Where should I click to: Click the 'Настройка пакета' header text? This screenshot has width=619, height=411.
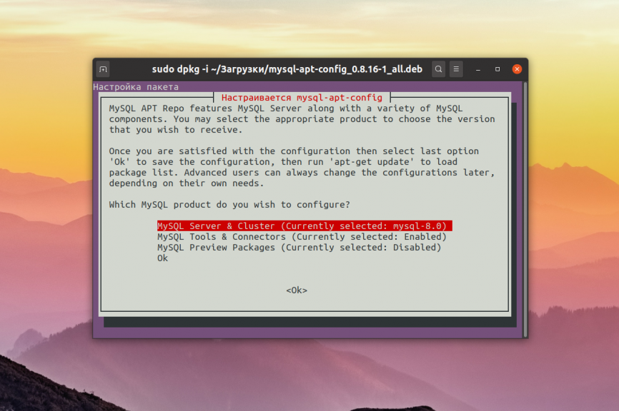[x=136, y=87]
